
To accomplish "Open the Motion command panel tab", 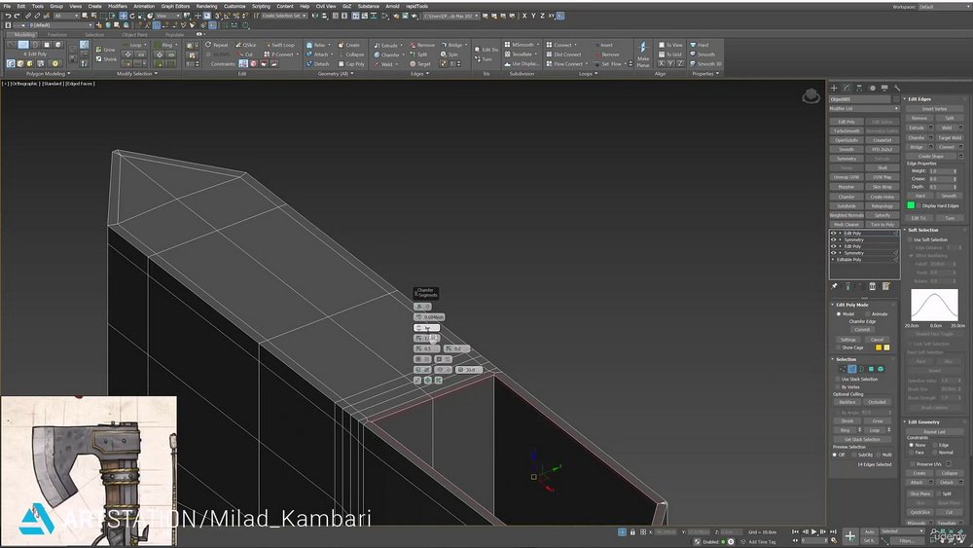I will click(872, 89).
